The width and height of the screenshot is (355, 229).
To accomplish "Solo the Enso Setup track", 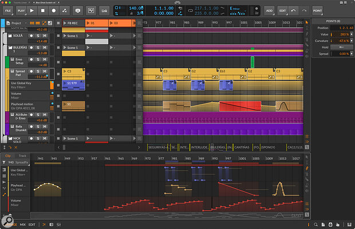I will 38,59.
